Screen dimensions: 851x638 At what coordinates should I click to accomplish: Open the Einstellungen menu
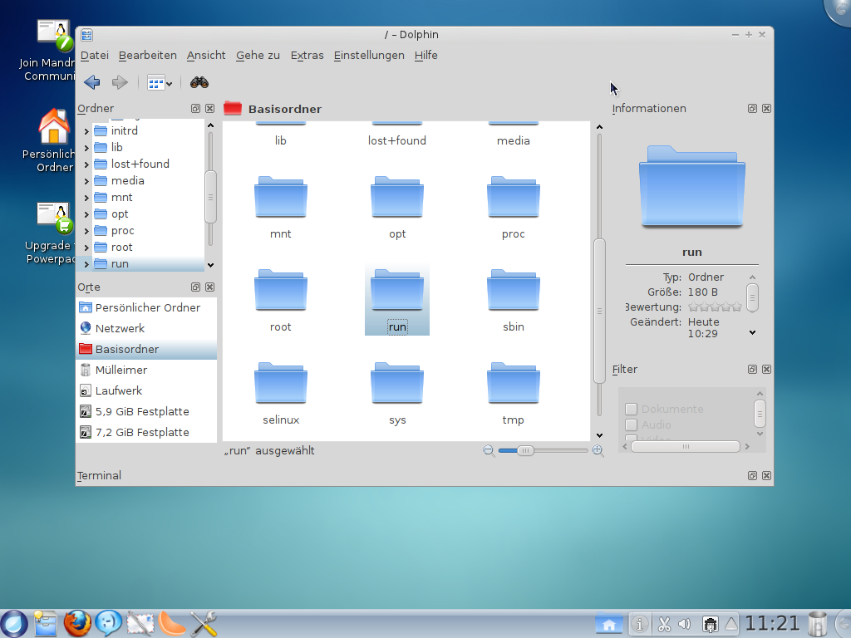369,55
